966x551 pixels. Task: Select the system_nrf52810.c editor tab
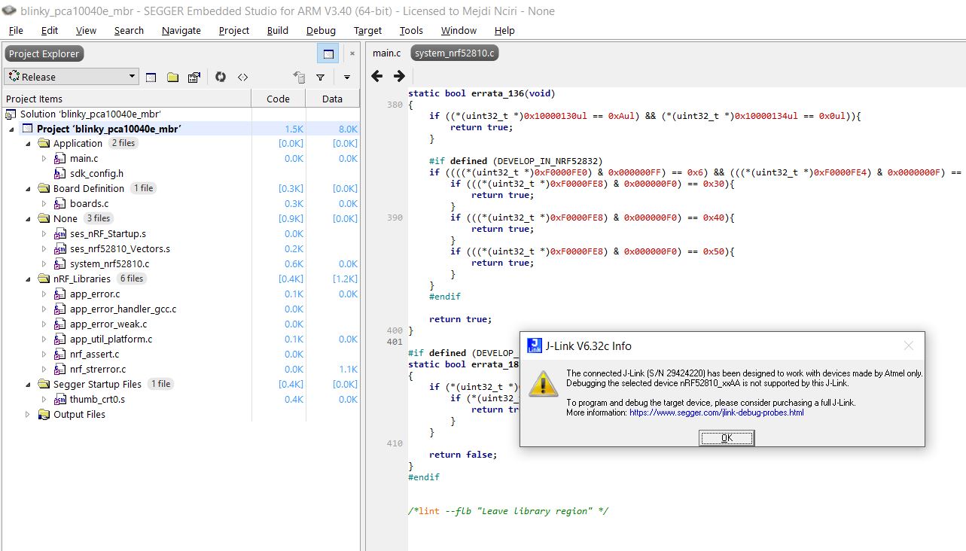click(x=454, y=53)
